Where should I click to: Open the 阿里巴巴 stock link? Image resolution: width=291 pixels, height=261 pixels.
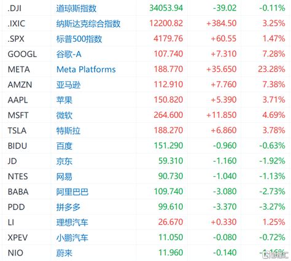[x=72, y=192]
